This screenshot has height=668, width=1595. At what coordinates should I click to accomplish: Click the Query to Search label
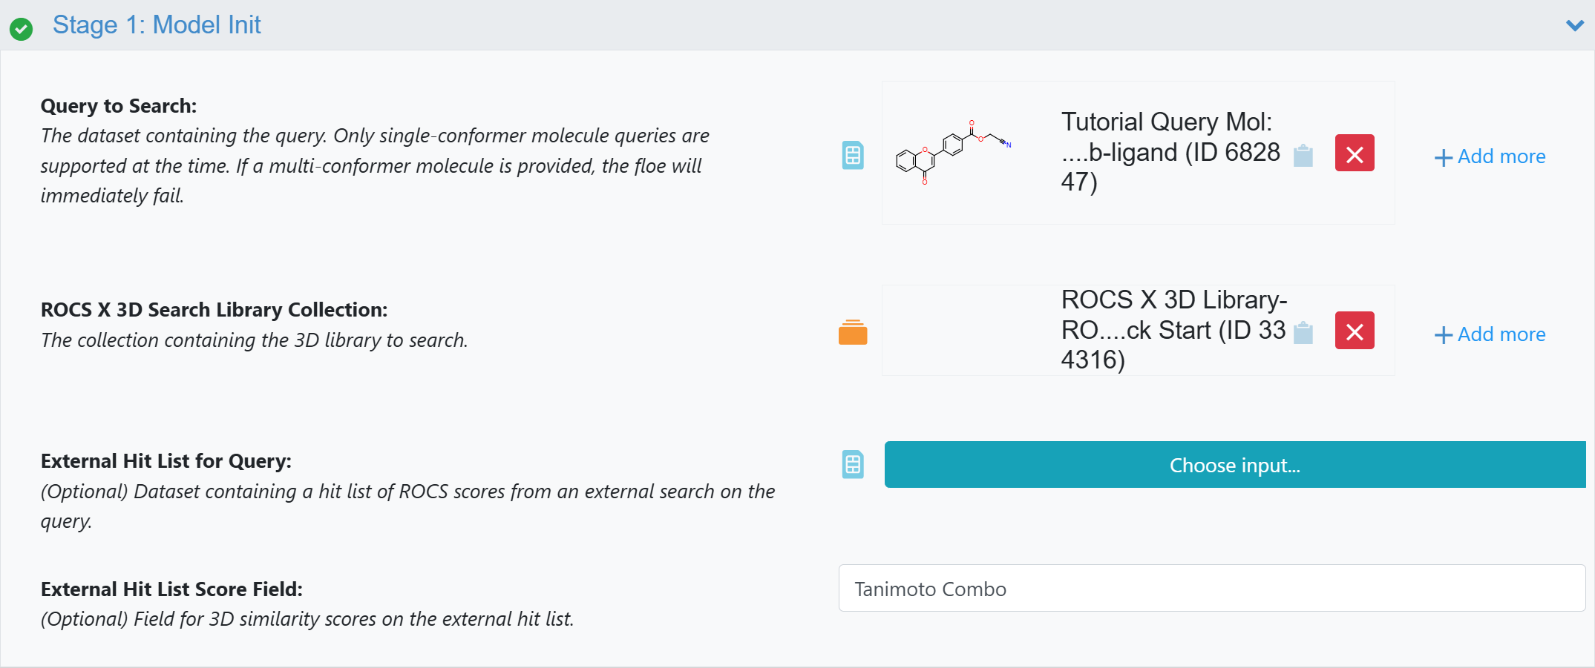pyautogui.click(x=119, y=106)
